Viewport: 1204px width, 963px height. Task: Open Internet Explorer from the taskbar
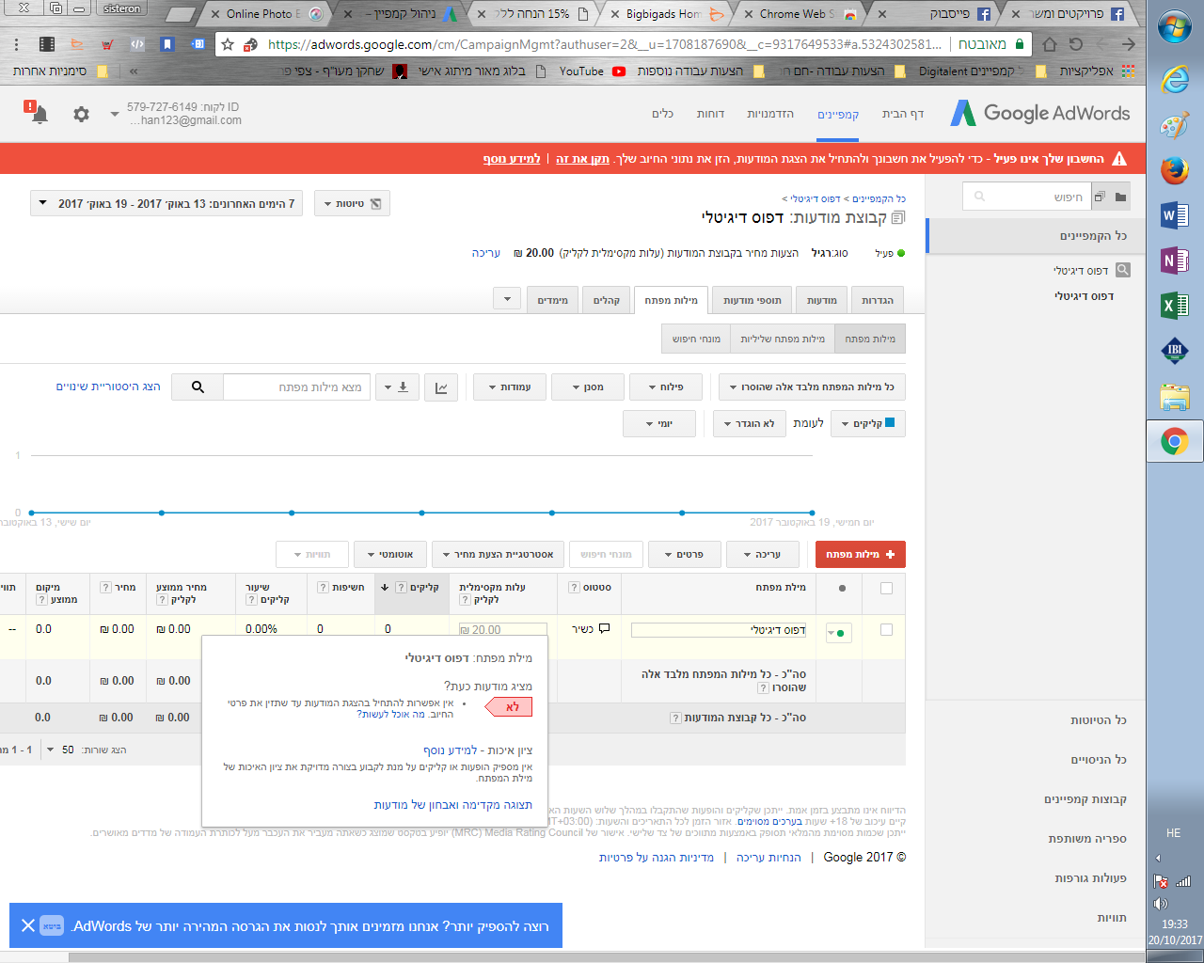pos(1175,79)
